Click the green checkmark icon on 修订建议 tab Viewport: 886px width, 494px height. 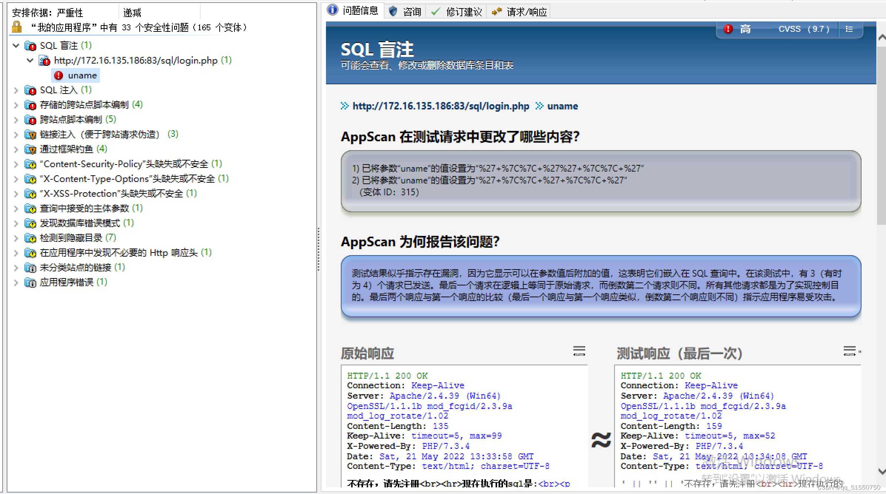point(436,12)
